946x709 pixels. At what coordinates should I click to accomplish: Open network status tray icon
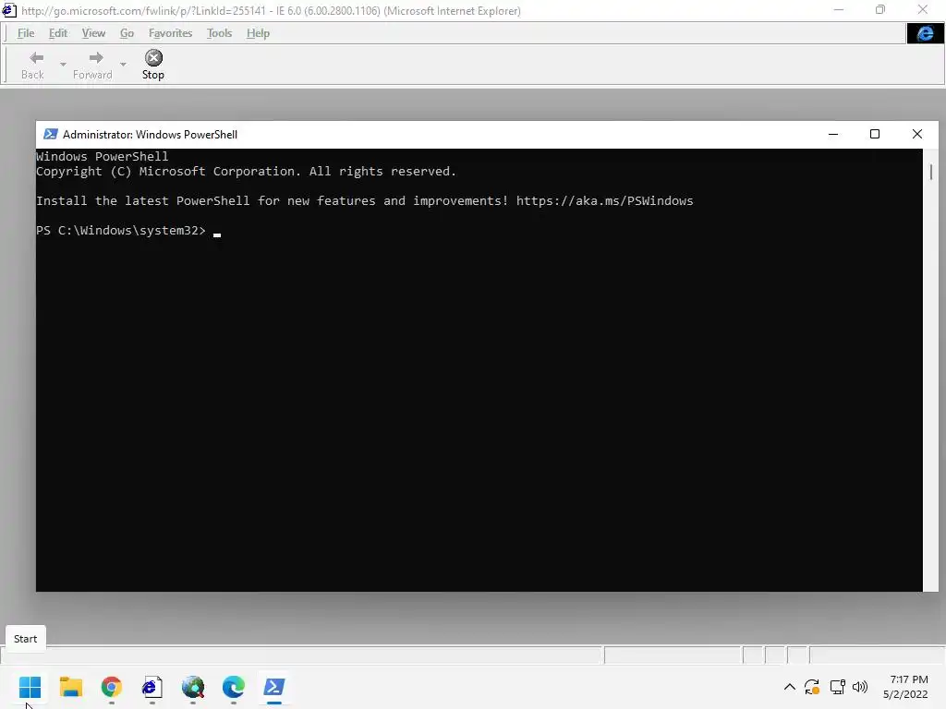pyautogui.click(x=837, y=687)
